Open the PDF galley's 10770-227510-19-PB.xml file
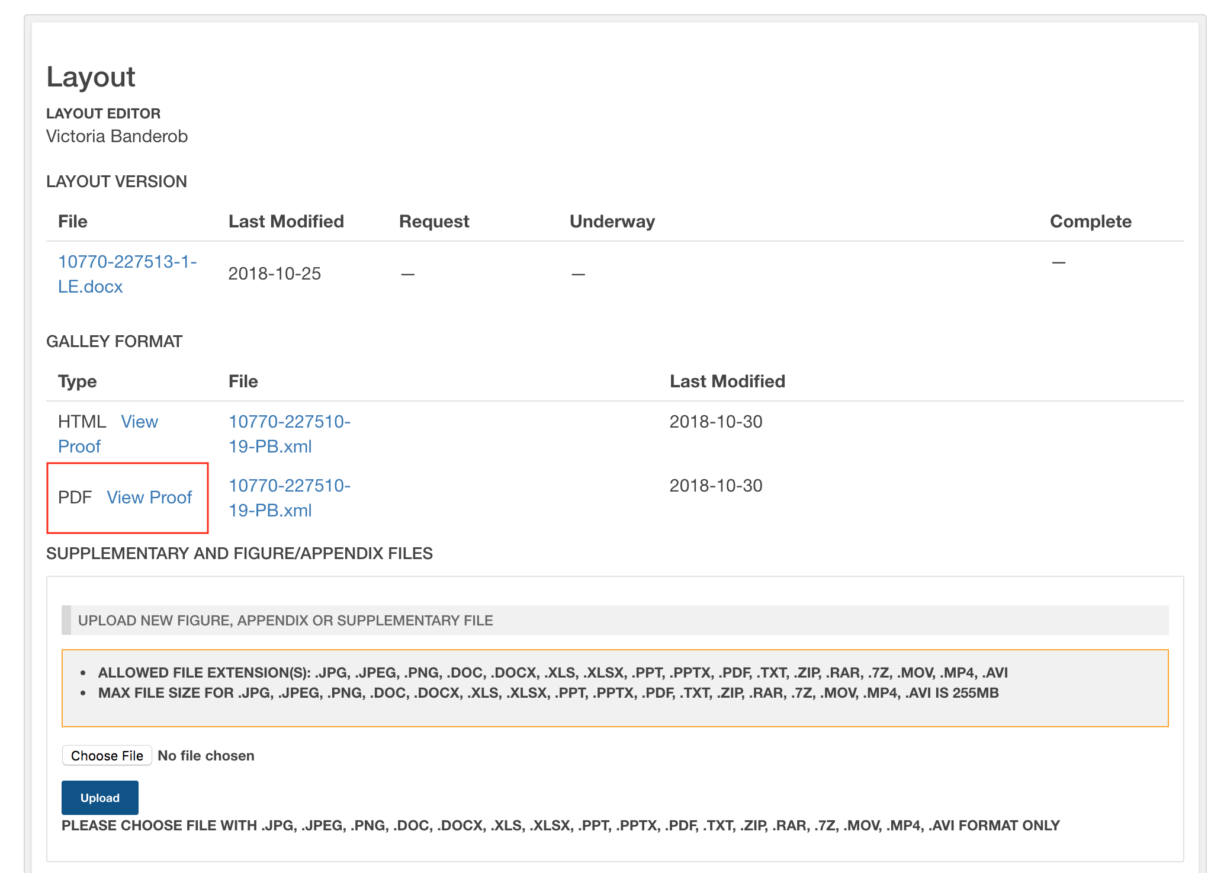The height and width of the screenshot is (873, 1227). point(289,486)
